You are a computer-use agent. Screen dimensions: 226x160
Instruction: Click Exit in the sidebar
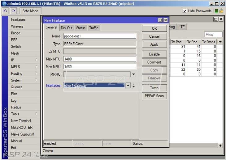(14, 148)
